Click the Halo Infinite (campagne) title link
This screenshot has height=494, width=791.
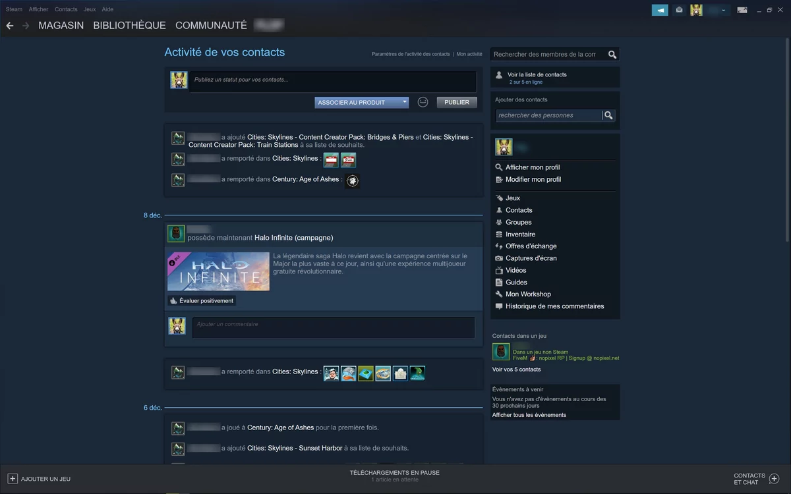[x=294, y=238]
